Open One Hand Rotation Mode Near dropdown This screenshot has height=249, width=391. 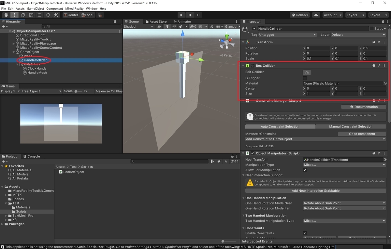345,203
